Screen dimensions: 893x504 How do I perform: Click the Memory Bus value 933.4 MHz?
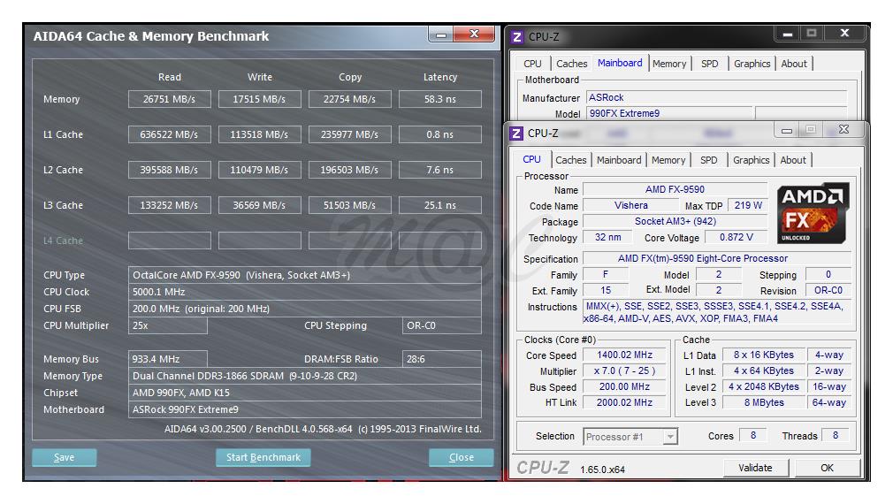tap(167, 359)
